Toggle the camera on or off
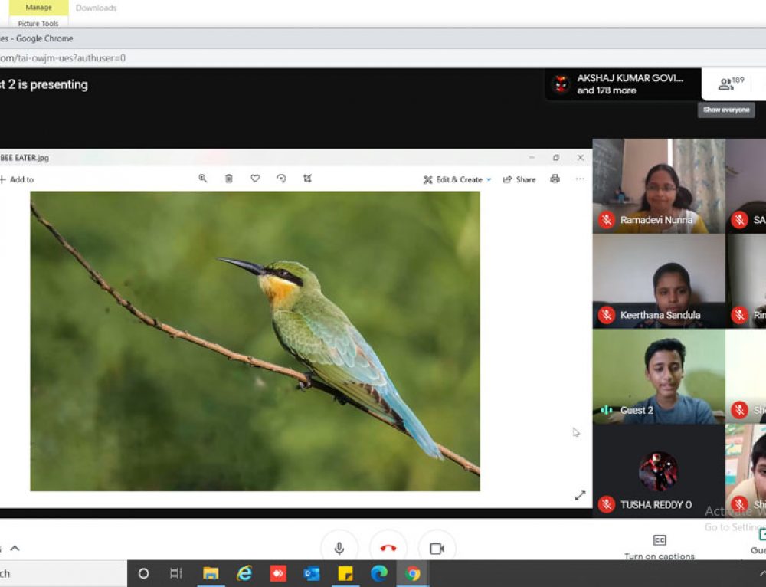Image resolution: width=766 pixels, height=587 pixels. [x=437, y=549]
